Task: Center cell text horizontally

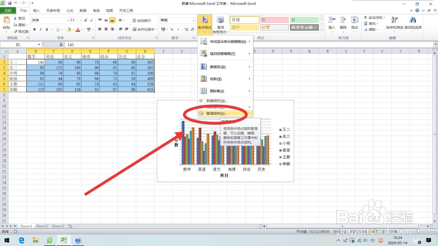Action: [106, 29]
